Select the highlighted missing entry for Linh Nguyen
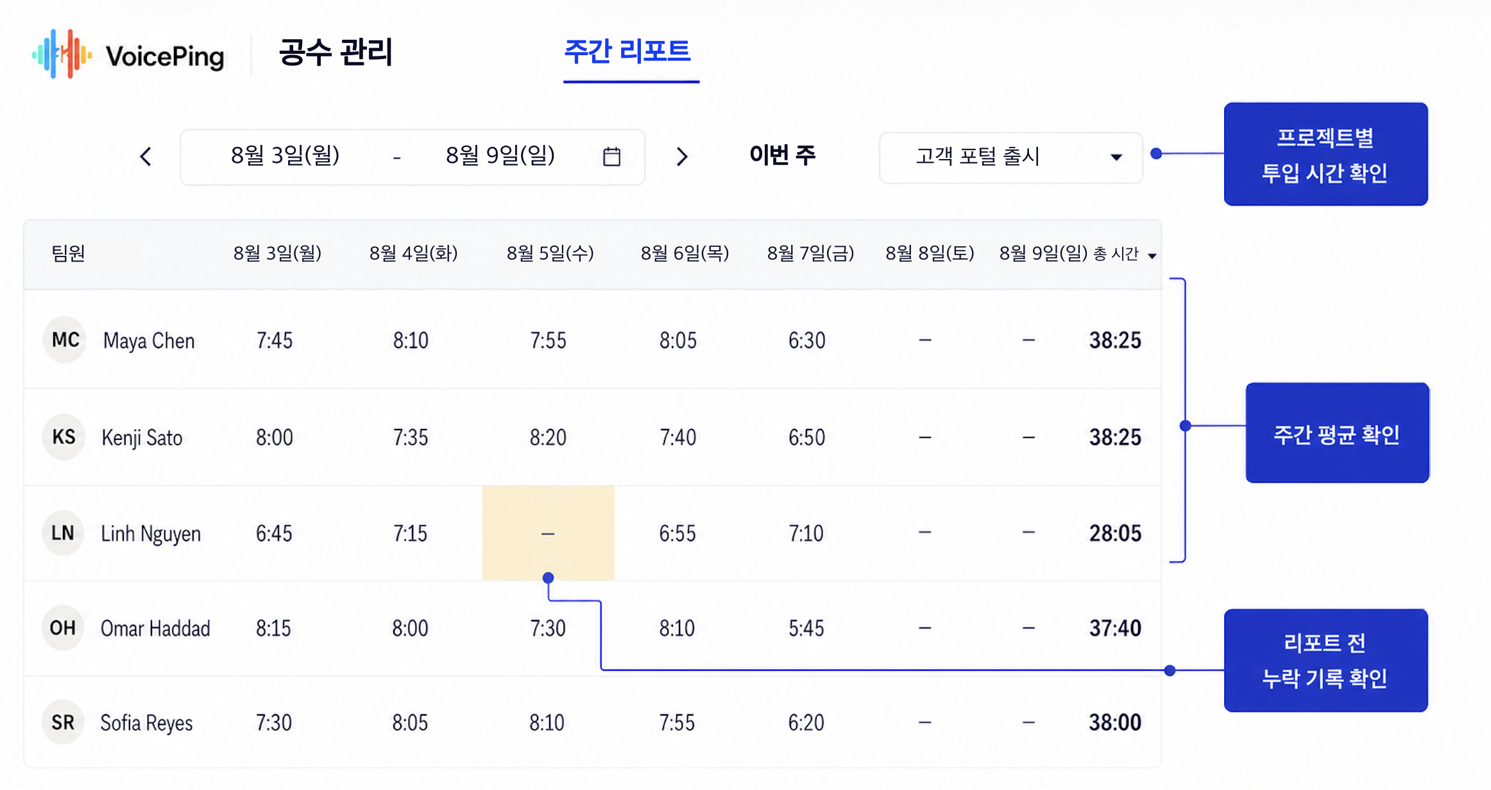 (548, 533)
